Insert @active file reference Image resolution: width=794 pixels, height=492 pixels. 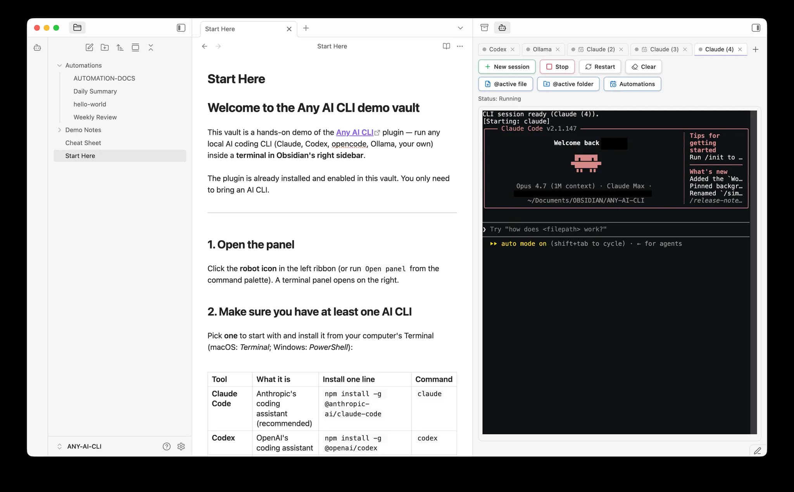coord(506,84)
